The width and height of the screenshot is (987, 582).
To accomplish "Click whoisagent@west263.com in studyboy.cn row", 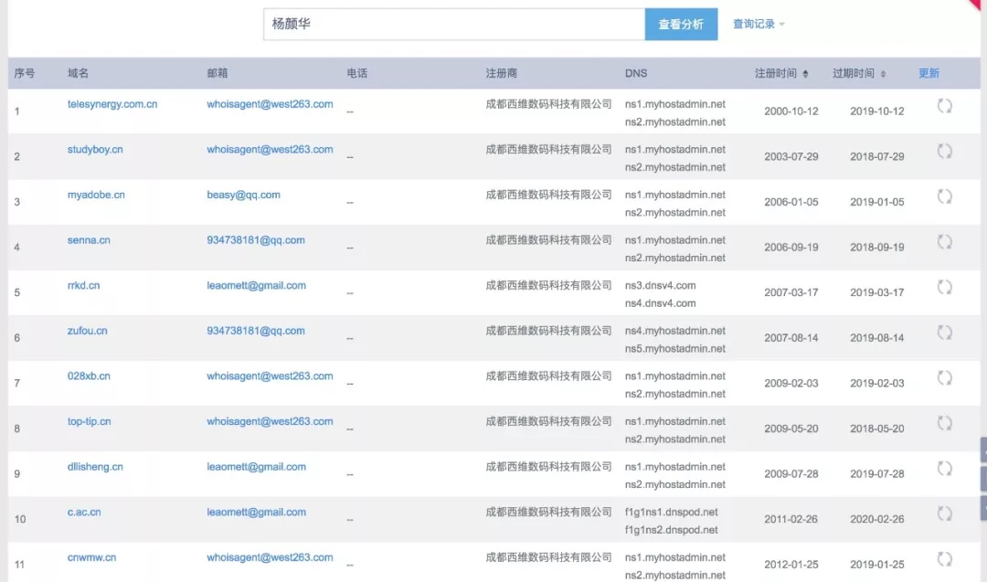I will [270, 149].
